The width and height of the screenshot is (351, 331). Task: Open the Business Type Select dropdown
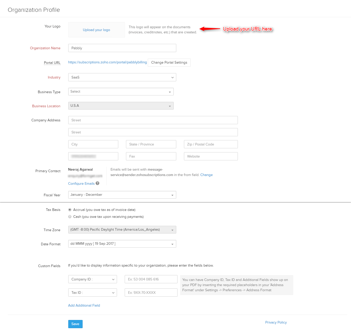click(x=121, y=92)
